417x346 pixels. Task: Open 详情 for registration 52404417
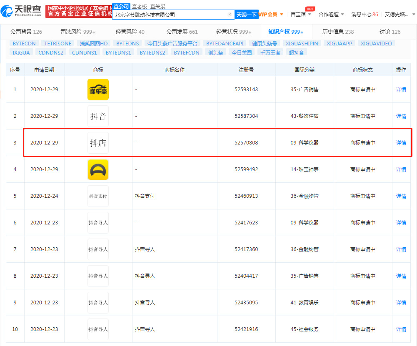[401, 276]
